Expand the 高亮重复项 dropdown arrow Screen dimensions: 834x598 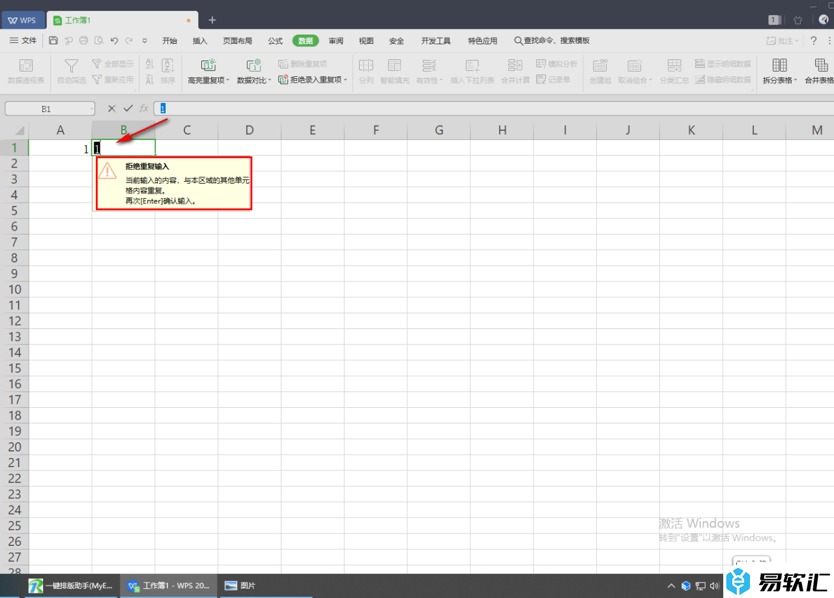(x=228, y=81)
